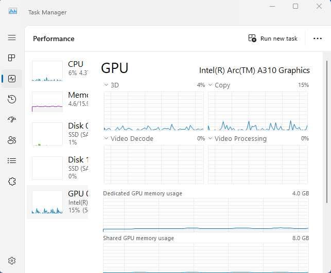The height and width of the screenshot is (273, 331).
Task: Open the Services puzzle icon page
Action: pos(12,181)
